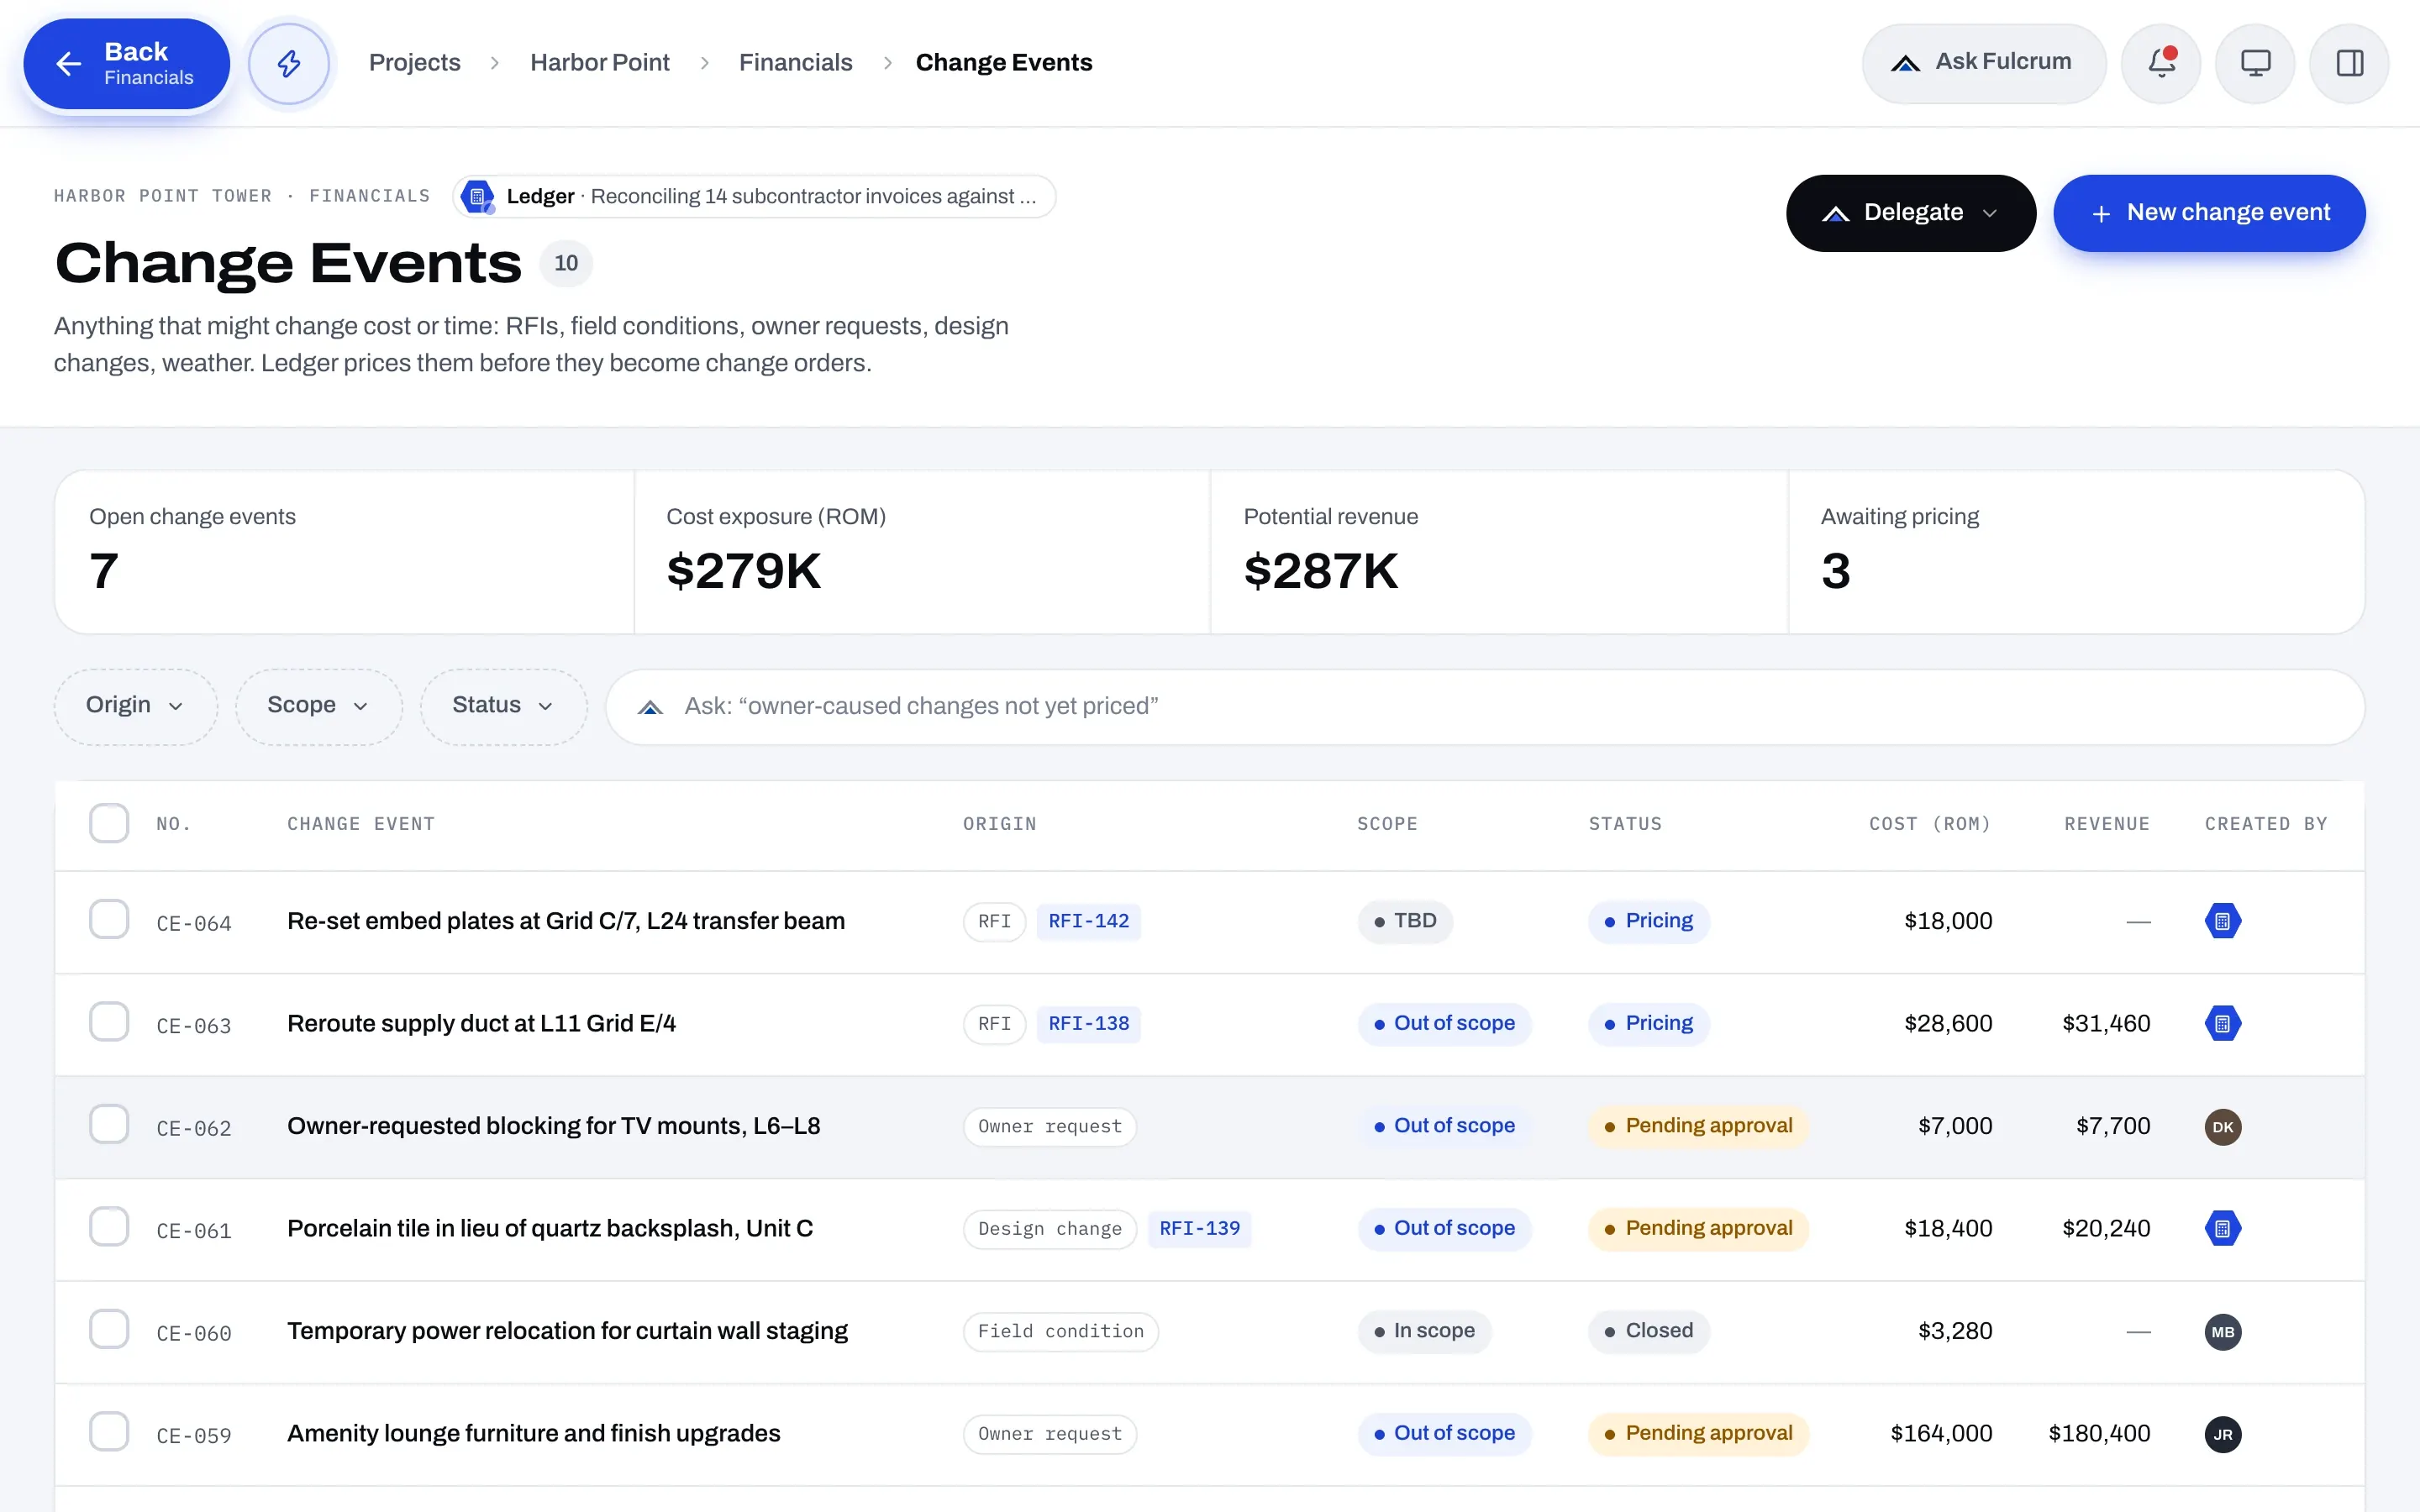This screenshot has width=2420, height=1512.
Task: Open "Temporary power relocation for curtain wall staging"
Action: (x=567, y=1331)
